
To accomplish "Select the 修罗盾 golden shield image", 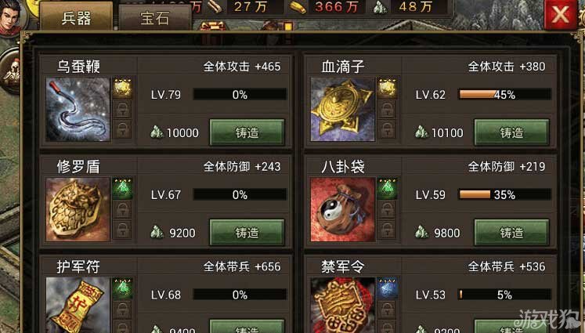I will pos(78,209).
